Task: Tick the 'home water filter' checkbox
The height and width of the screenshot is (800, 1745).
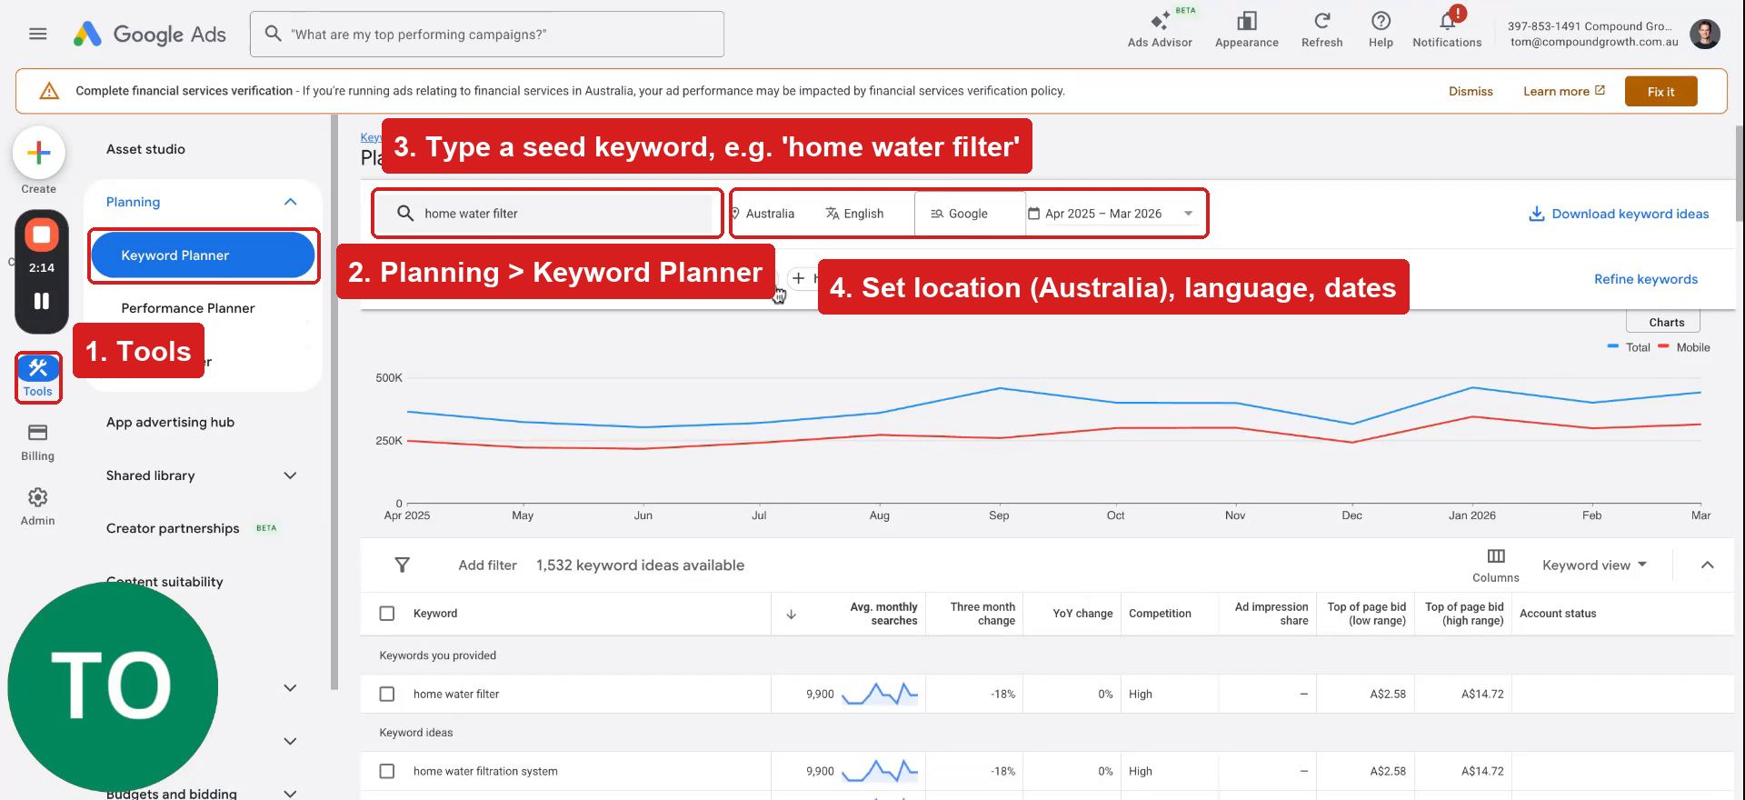Action: click(x=387, y=695)
